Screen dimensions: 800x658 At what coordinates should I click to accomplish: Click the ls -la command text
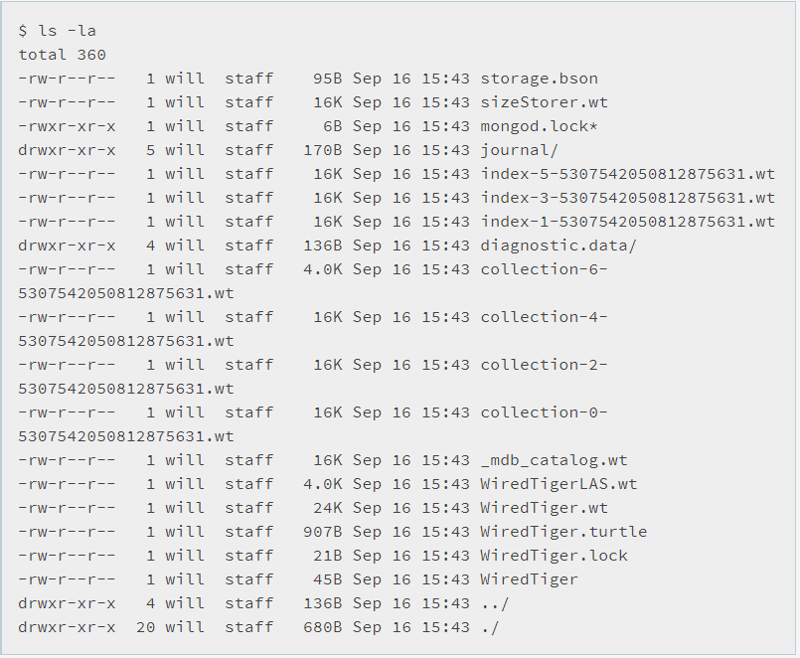[67, 31]
